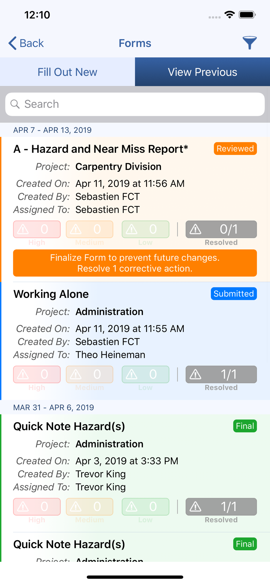
Task: Tap High hazard count on Near Miss Report
Action: click(x=37, y=230)
